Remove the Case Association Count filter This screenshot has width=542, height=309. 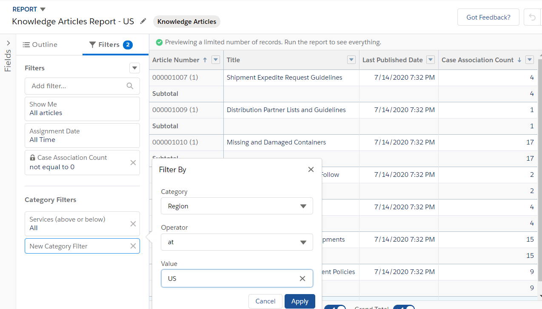tap(133, 162)
